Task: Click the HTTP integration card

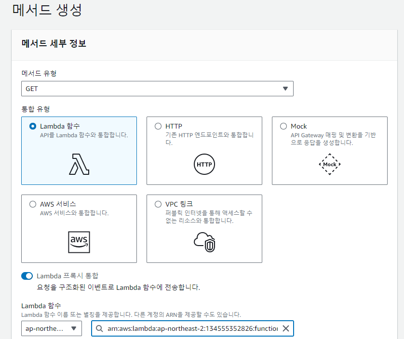Action: [204, 150]
